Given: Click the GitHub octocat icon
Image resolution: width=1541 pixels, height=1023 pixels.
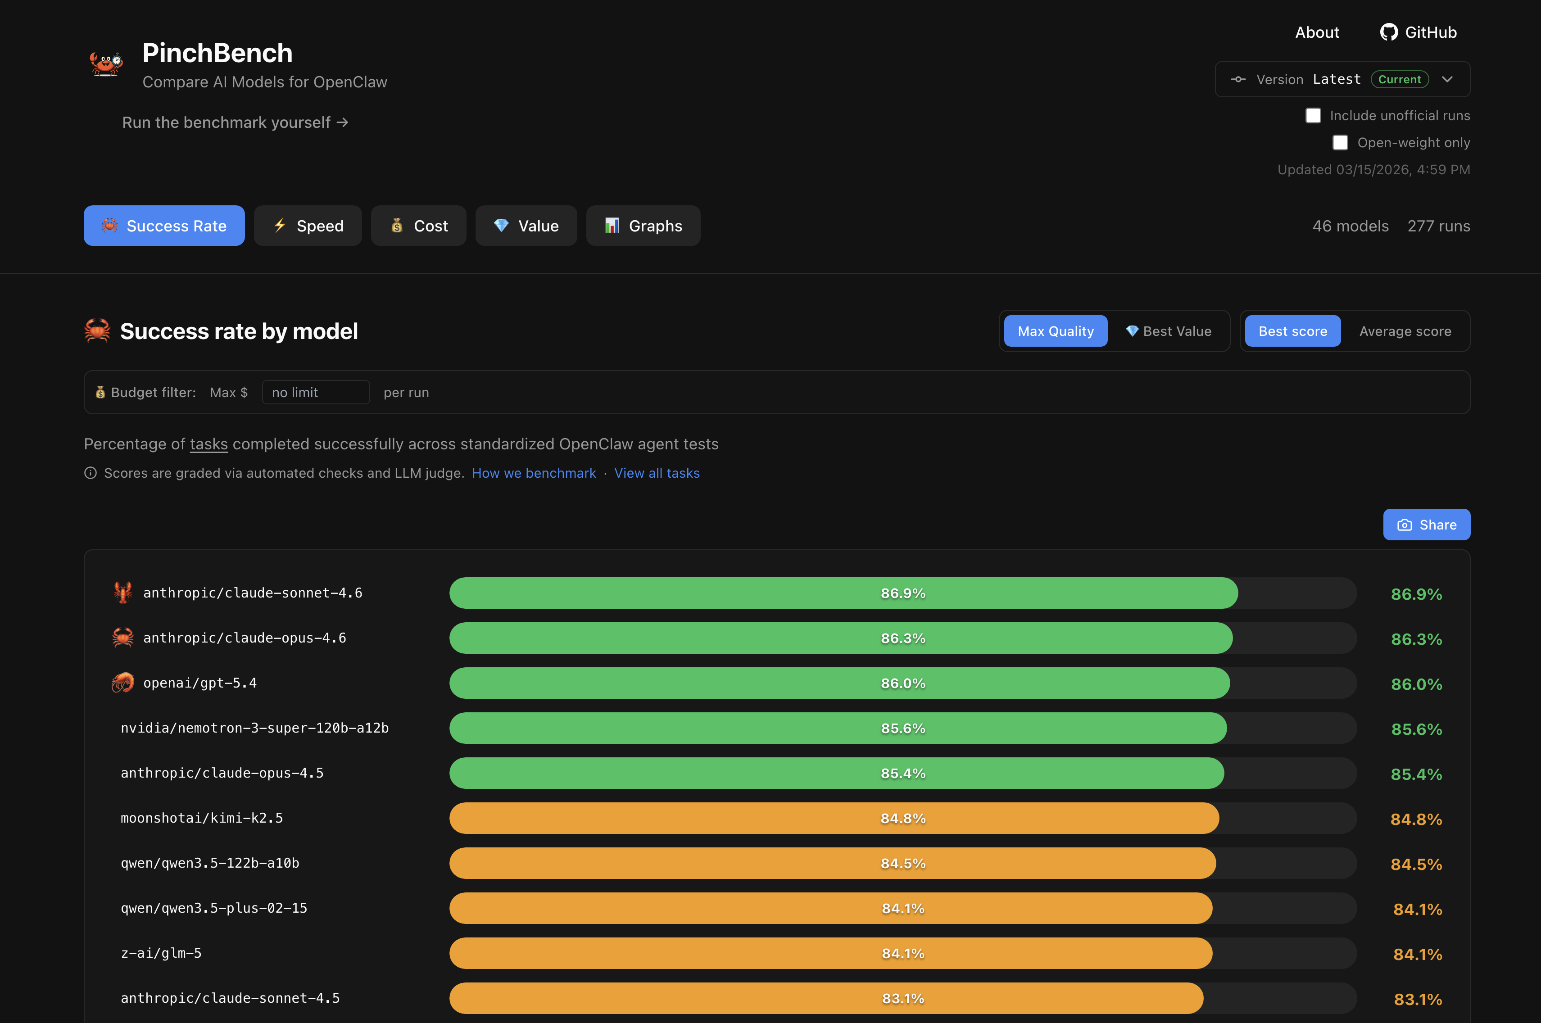Looking at the screenshot, I should (x=1388, y=32).
